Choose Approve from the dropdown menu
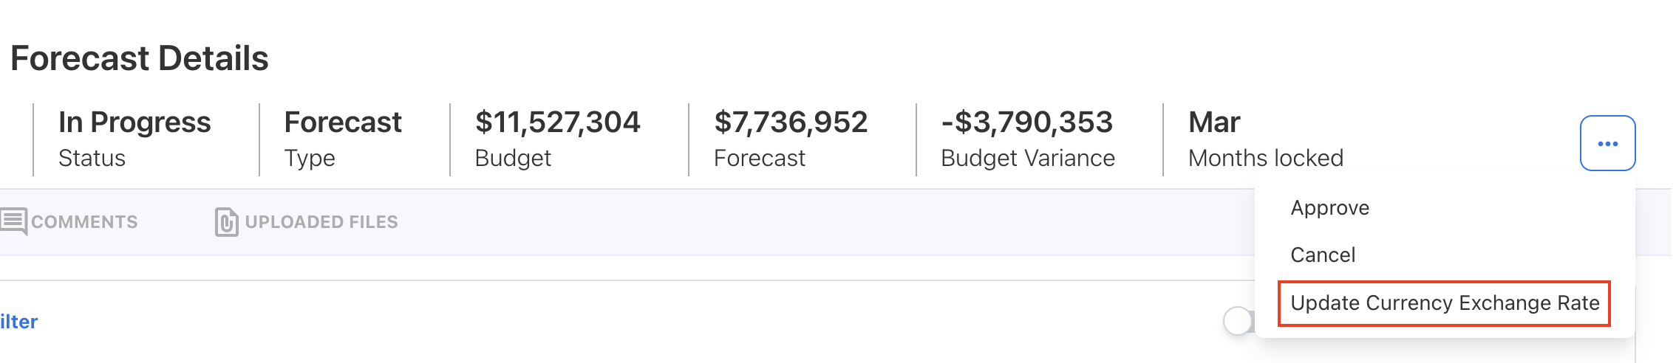This screenshot has height=363, width=1676. pyautogui.click(x=1329, y=208)
